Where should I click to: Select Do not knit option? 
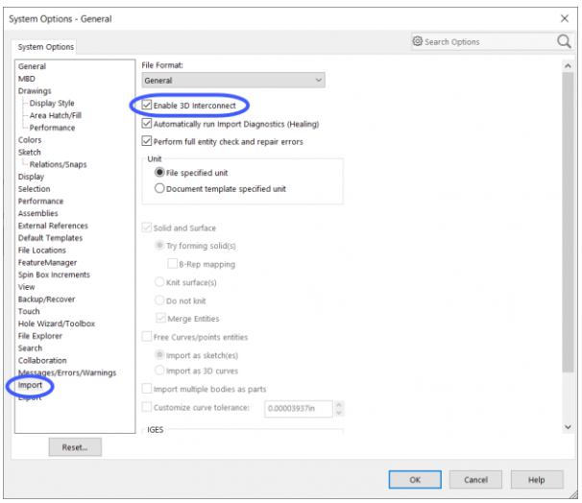[159, 300]
